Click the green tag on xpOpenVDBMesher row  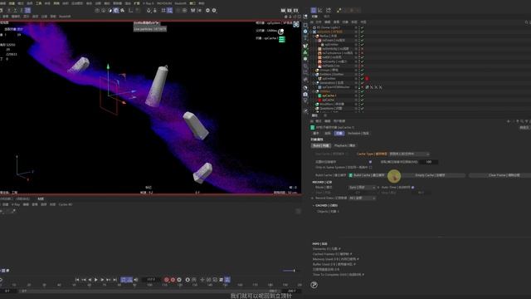[x=367, y=87]
